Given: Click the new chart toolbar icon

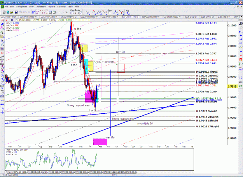Looking at the screenshot, I should (4, 12).
